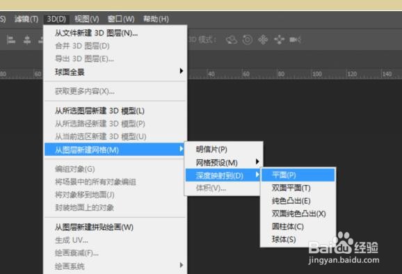The height and width of the screenshot is (274, 402).
Task: Select 深度映射到(D) entry
Action: coord(223,175)
